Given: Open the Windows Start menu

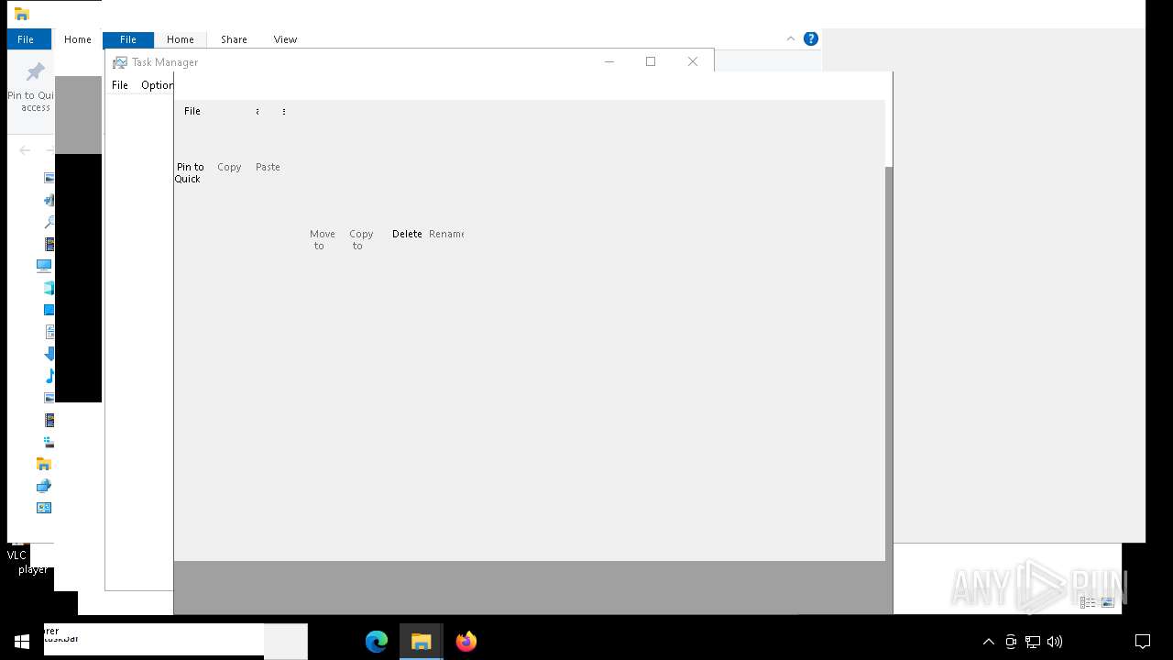Looking at the screenshot, I should [x=22, y=641].
